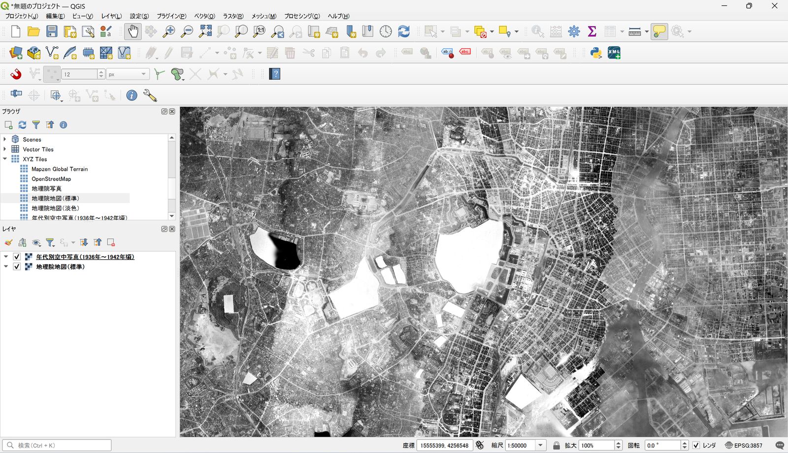Click the Zoom Out magnifier tool
This screenshot has height=453, width=788.
[x=187, y=31]
